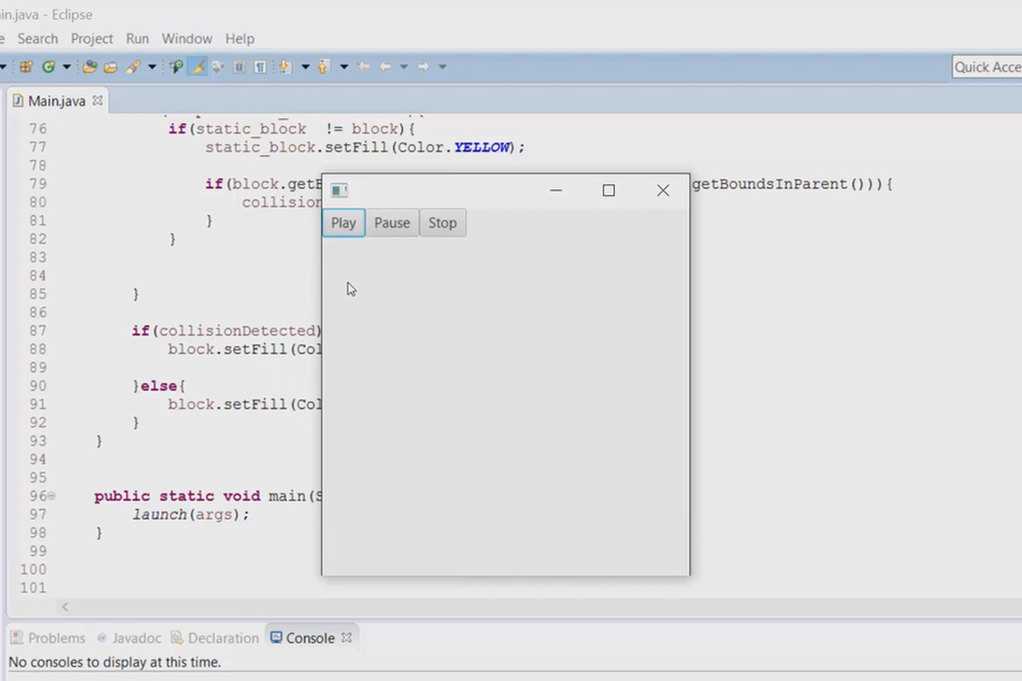Click the Open Task folder toolbar icon
The width and height of the screenshot is (1022, 681).
click(111, 66)
